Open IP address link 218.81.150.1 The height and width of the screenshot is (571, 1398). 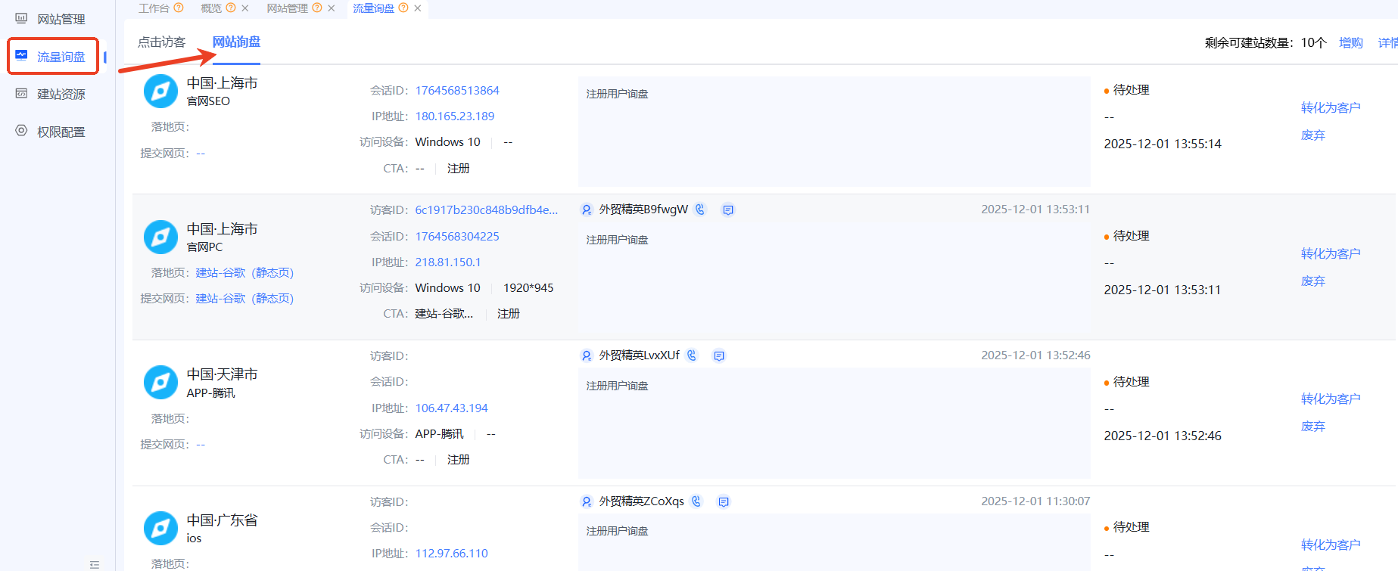pos(447,262)
